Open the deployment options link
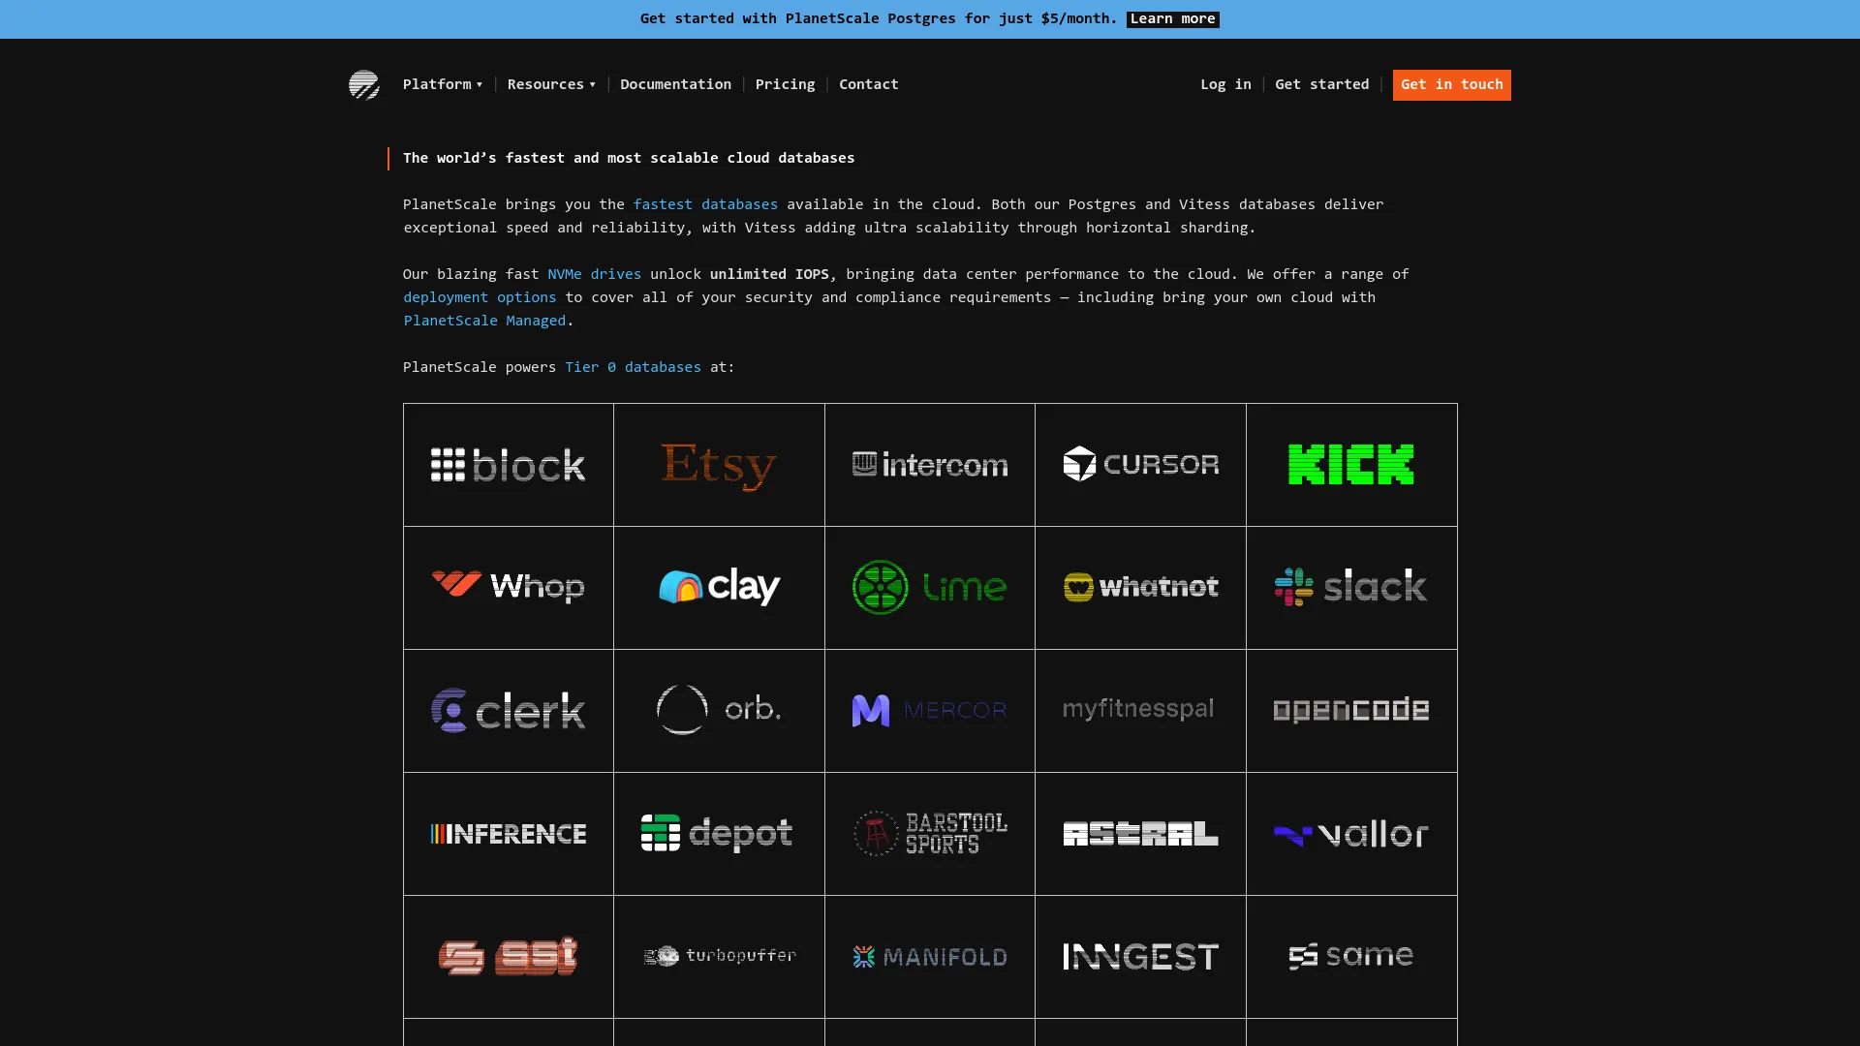The image size is (1860, 1046). pos(480,297)
